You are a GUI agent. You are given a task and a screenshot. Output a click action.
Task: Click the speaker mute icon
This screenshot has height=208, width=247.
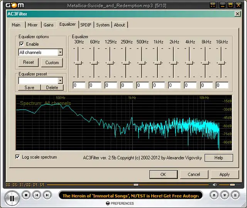[x=215, y=185]
